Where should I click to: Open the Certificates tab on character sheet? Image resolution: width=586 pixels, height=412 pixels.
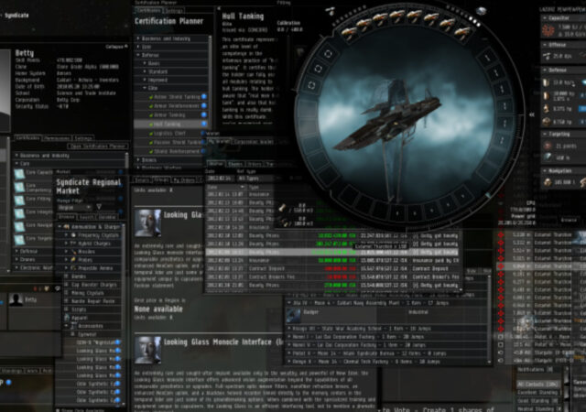coord(26,137)
